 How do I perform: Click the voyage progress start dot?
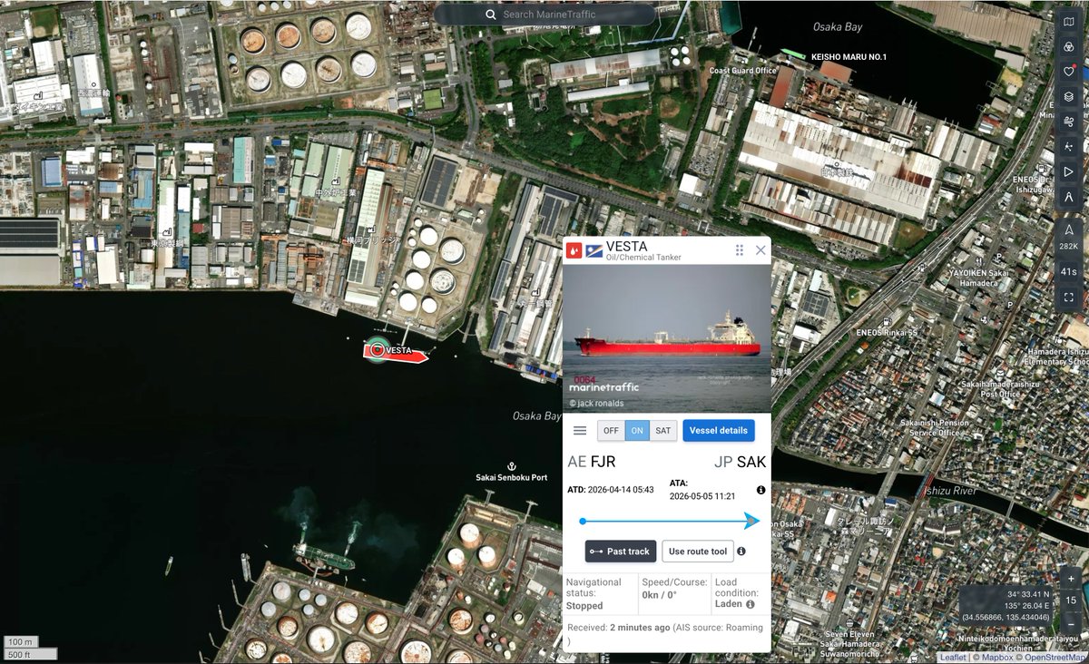click(583, 521)
